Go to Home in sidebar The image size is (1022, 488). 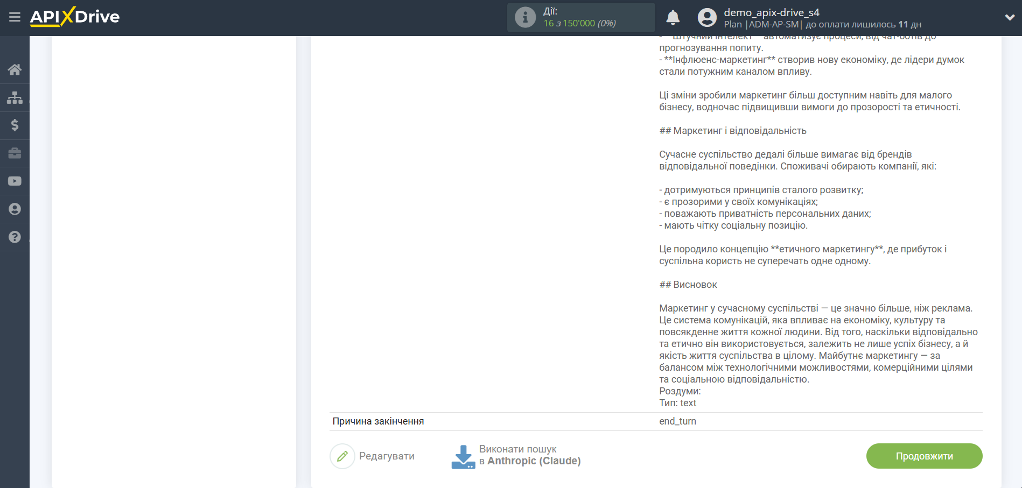tap(15, 69)
